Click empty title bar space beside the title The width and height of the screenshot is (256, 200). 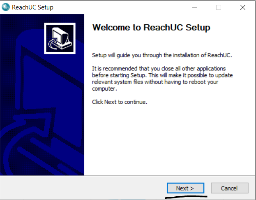123,7
